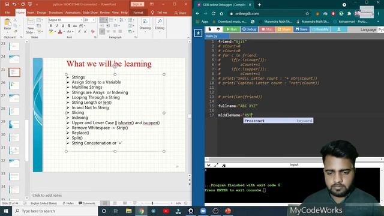
Task: Toggle bullets list in Paragraph group
Action: [102, 20]
